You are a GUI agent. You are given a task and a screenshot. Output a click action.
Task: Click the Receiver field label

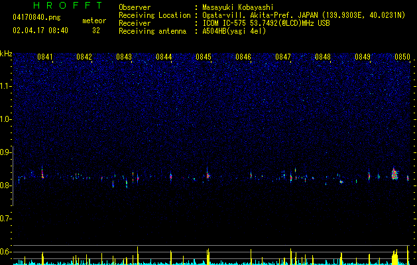135,23
